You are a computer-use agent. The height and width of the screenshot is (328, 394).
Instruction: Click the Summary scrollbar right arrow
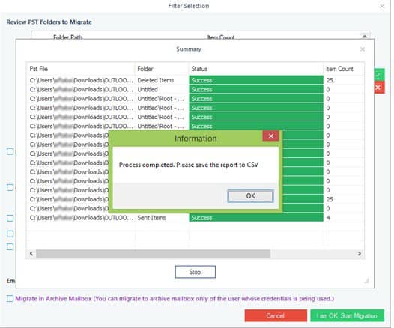click(360, 253)
